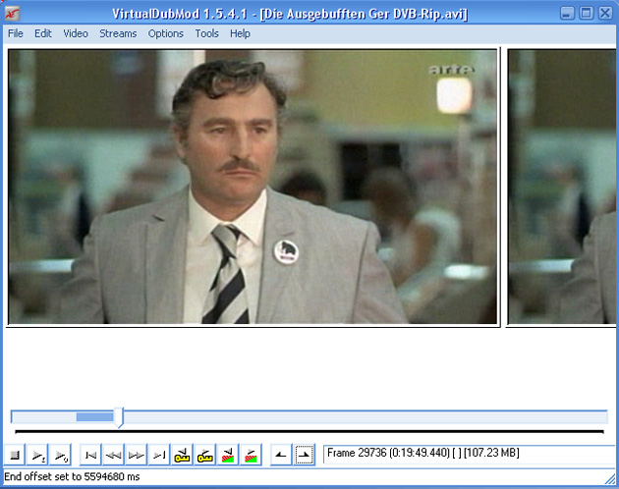
Task: Seek to previous scene change
Action: (228, 455)
